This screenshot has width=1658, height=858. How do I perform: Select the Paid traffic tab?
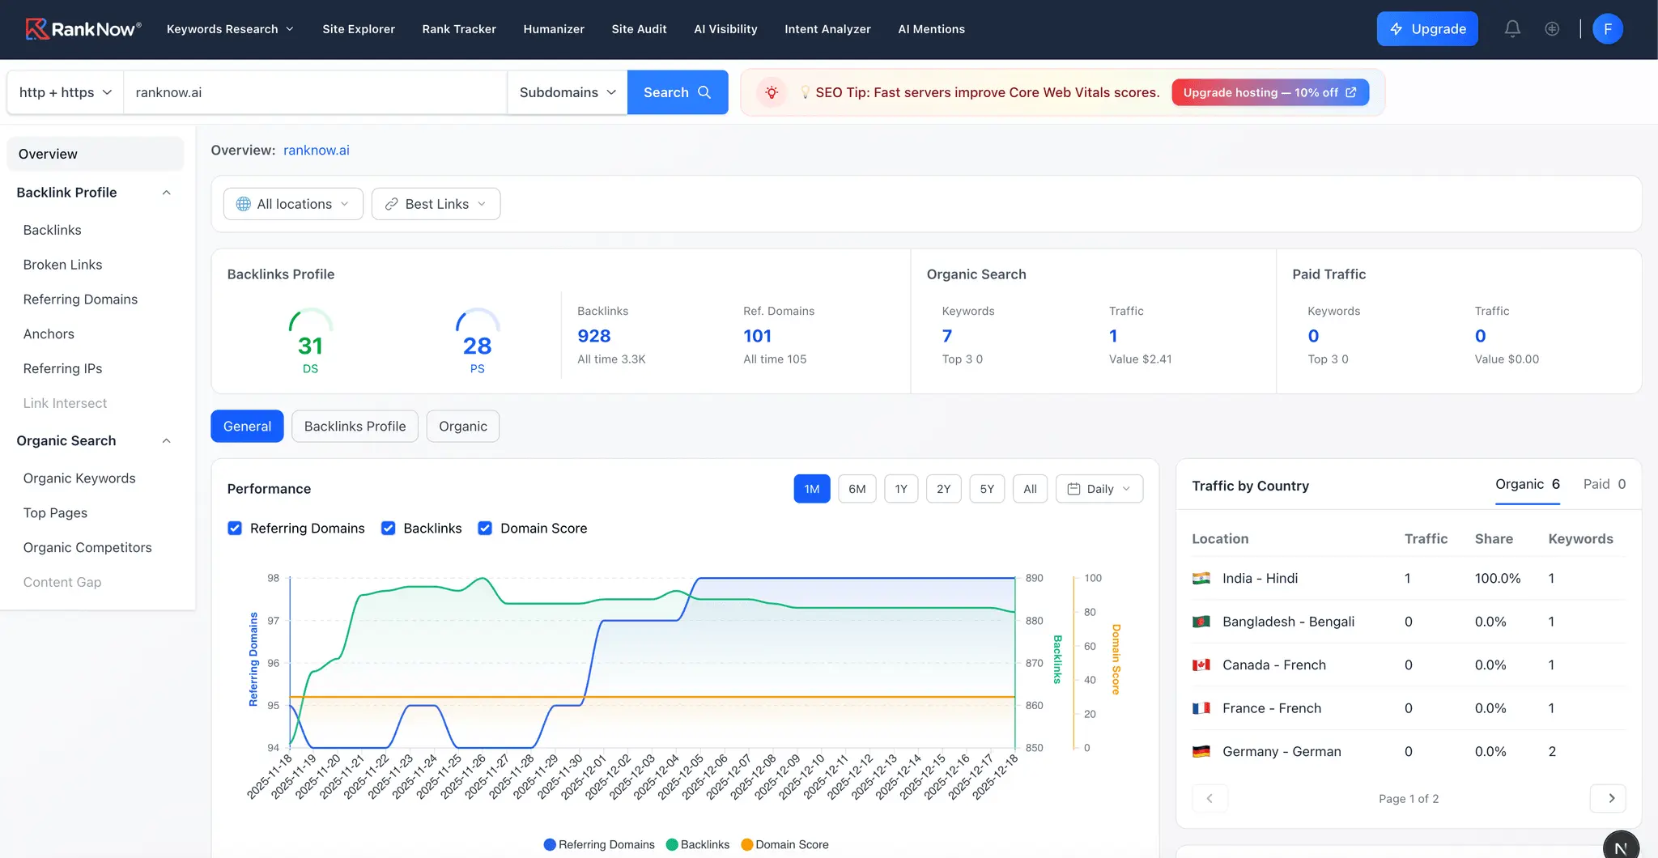tap(1604, 484)
